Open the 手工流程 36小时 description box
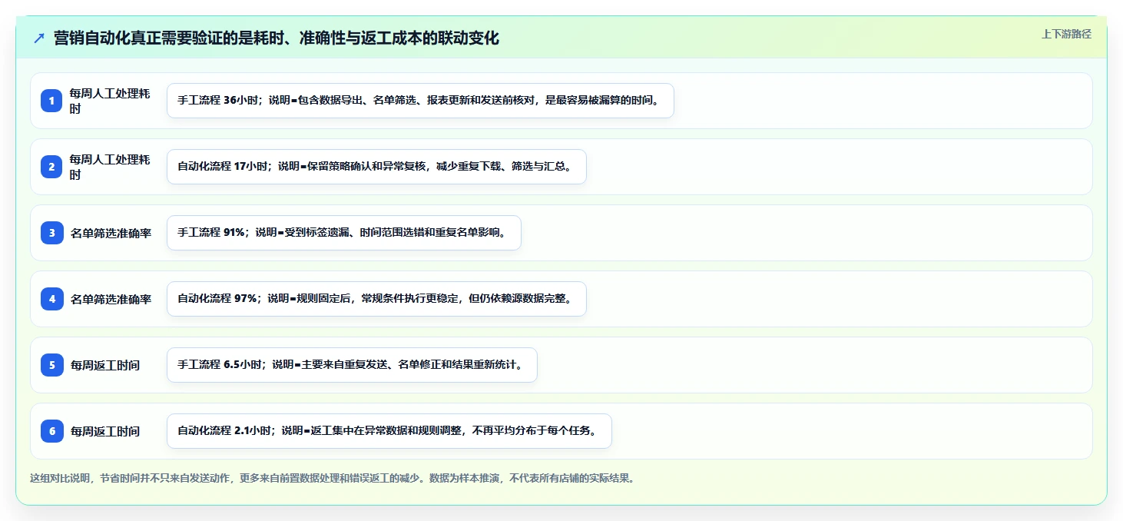Viewport: 1123px width, 521px height. (420, 101)
